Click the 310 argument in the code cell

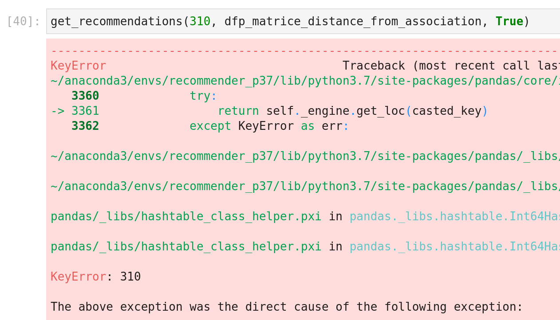(200, 21)
